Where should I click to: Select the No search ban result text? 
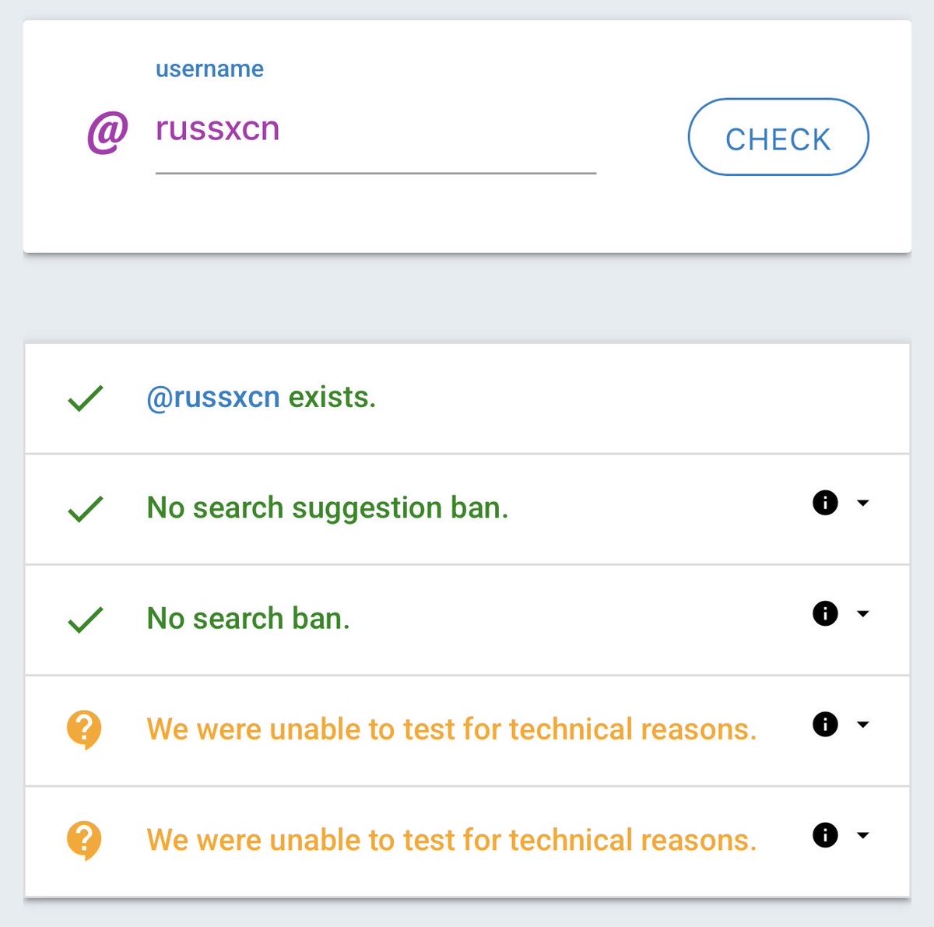[248, 619]
